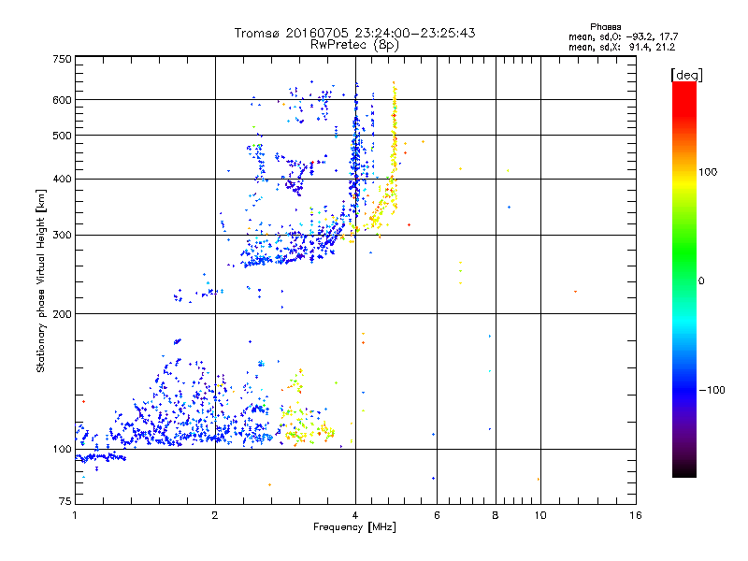This screenshot has width=748, height=561.
Task: Click the 'RwPretec (8p)' subtitle
Action: 354,45
